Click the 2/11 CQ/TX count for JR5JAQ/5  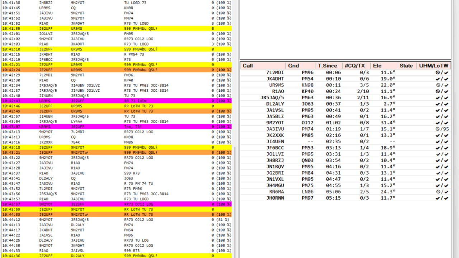[x=363, y=97]
